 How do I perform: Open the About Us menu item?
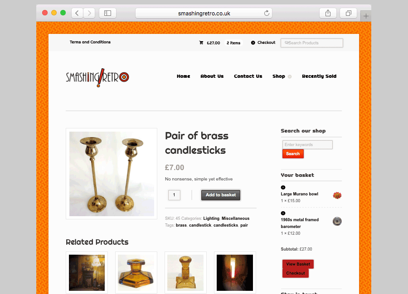tap(212, 76)
